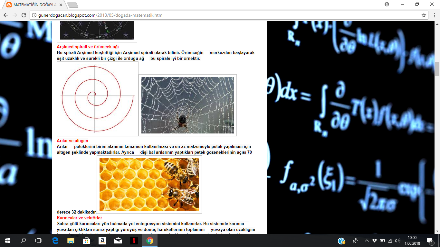Viewport: 440px width, 247px height.
Task: Open the Chrome profile account icon
Action: pos(387,4)
